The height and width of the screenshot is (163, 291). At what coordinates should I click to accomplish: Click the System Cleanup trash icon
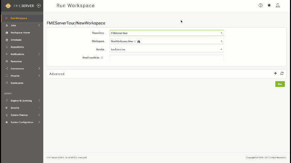(x=7, y=115)
